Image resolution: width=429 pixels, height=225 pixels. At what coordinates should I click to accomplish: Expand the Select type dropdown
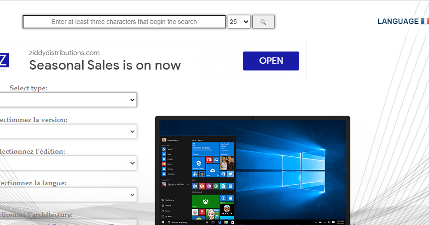click(68, 100)
